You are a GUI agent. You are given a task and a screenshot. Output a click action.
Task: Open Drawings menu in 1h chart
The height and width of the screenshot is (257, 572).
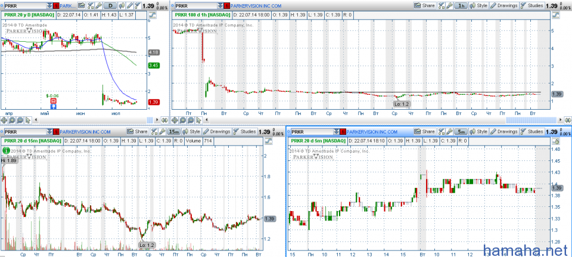click(504, 5)
